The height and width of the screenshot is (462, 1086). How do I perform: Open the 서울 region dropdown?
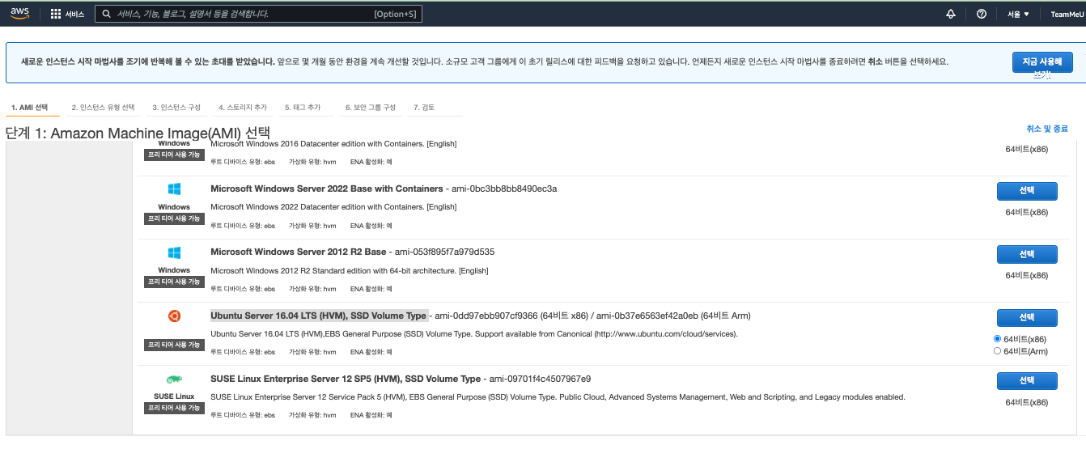[1018, 14]
